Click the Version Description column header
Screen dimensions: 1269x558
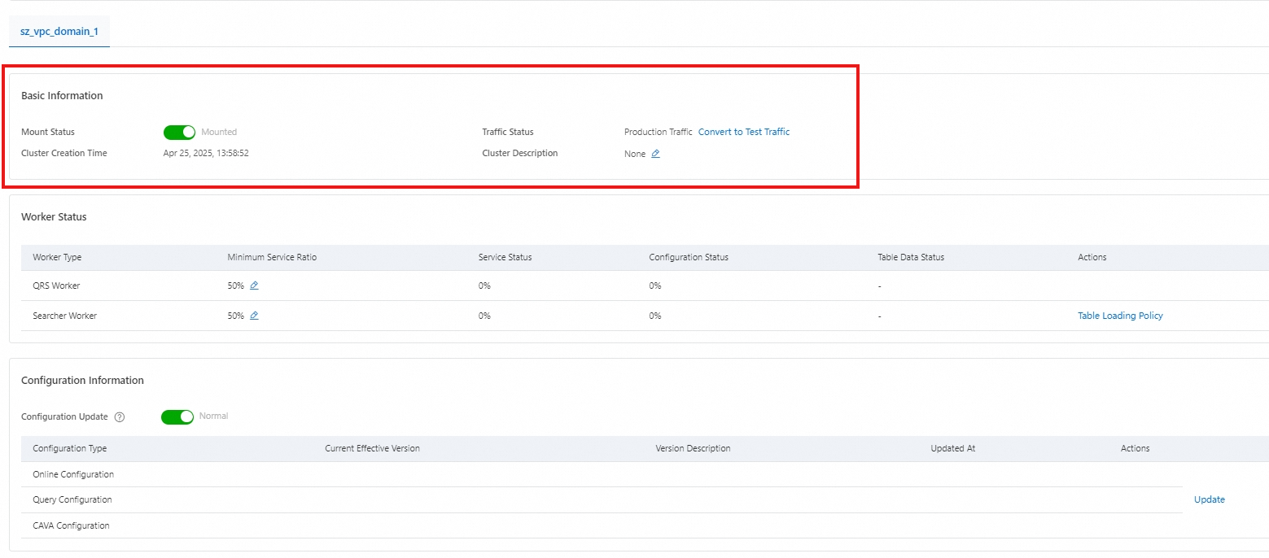click(693, 448)
